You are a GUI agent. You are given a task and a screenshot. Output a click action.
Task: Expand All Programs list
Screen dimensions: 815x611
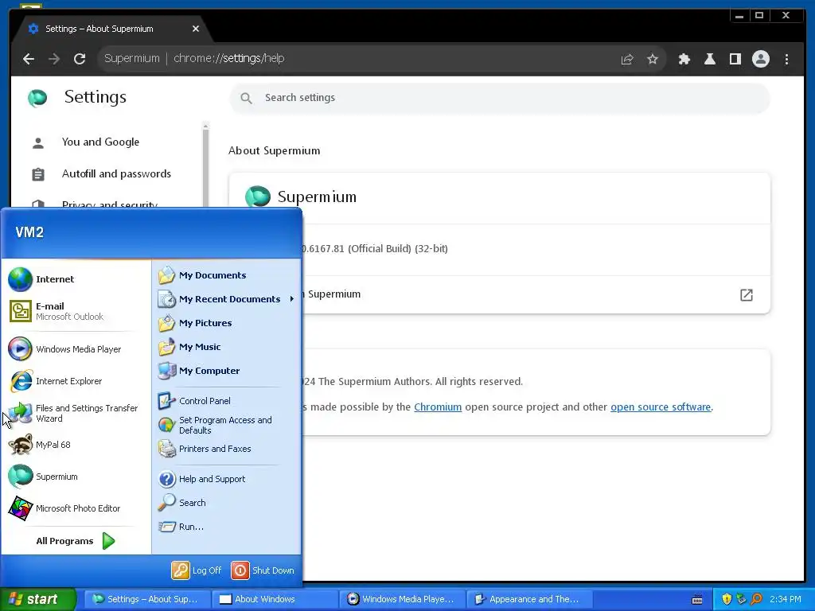point(76,541)
